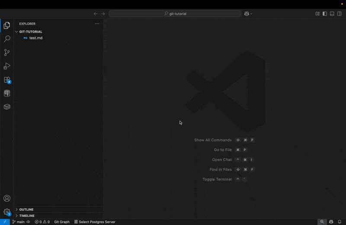The height and width of the screenshot is (225, 346).
Task: Toggle the bottom Panel
Action: tap(332, 14)
